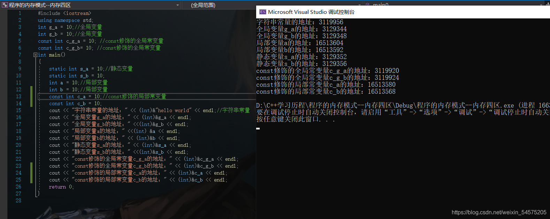Click the code line #include <iostream>
The height and width of the screenshot is (219, 550).
pyautogui.click(x=64, y=13)
